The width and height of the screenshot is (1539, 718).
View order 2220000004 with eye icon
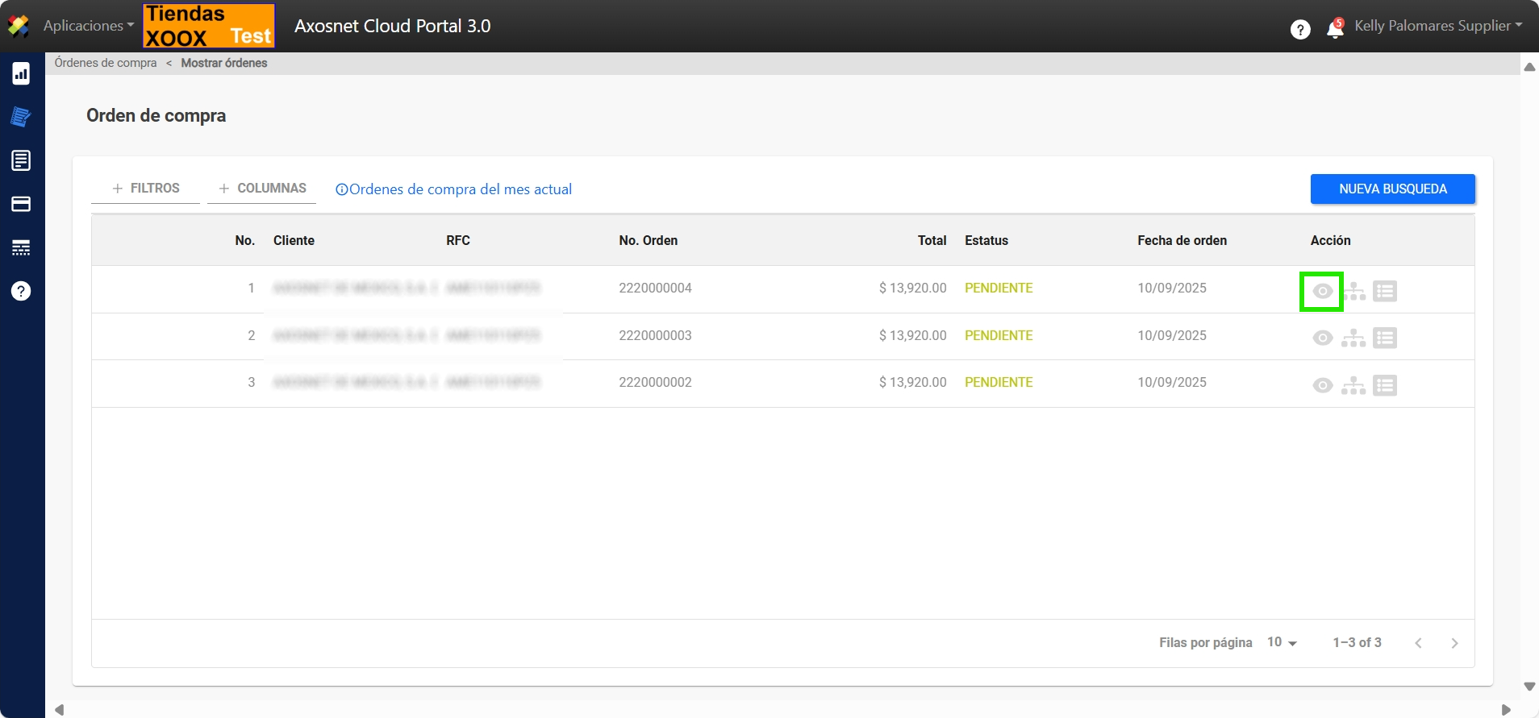(x=1322, y=292)
